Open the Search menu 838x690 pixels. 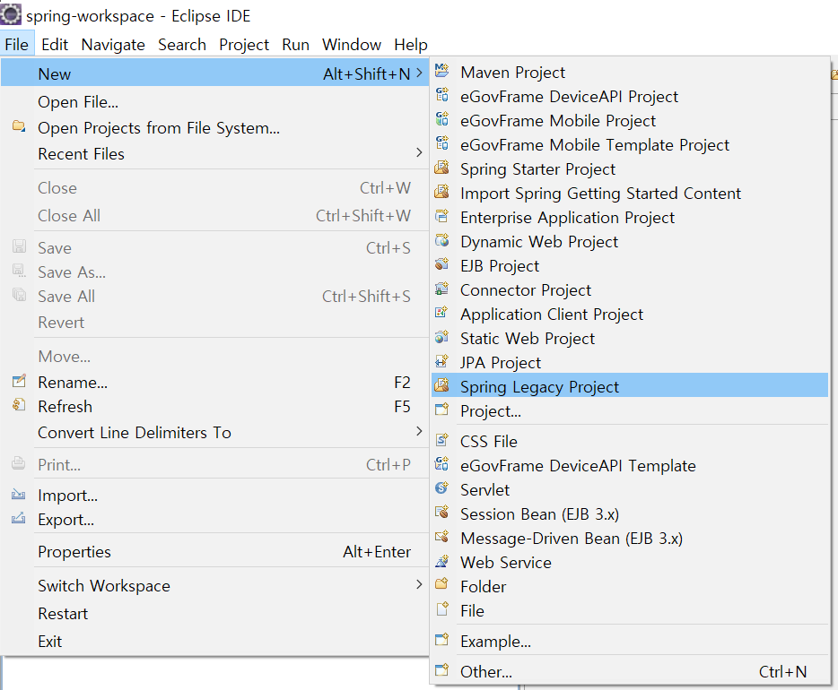pyautogui.click(x=182, y=44)
